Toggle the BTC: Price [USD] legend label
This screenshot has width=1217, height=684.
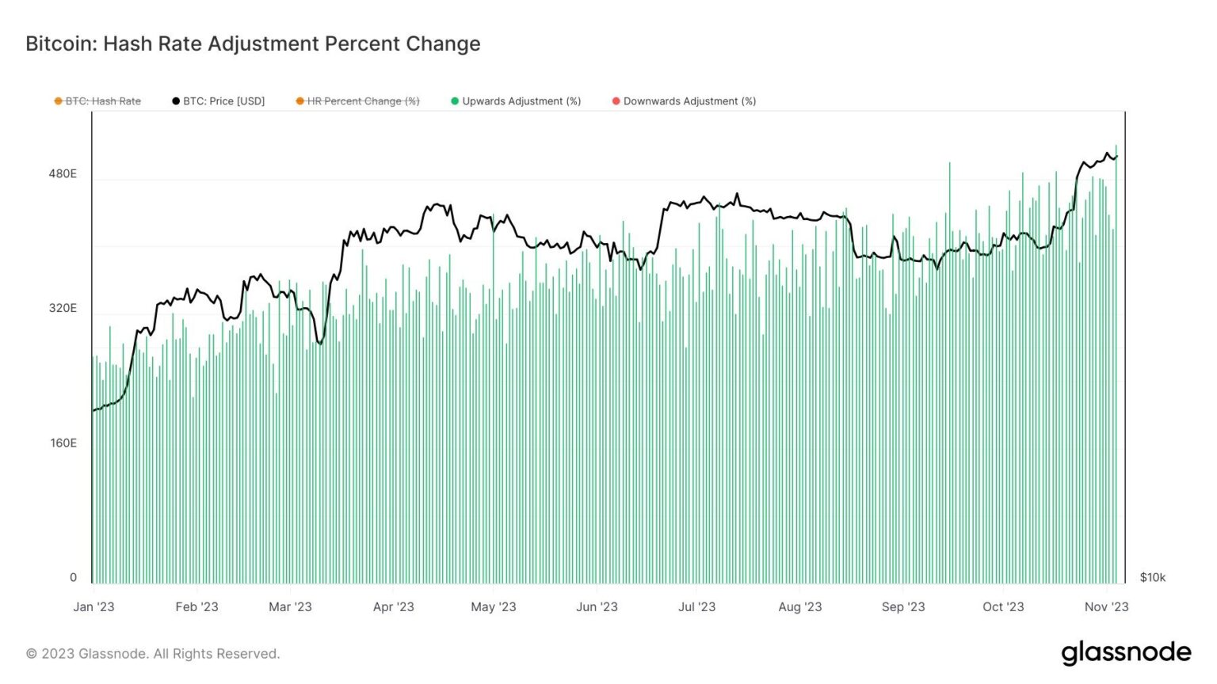224,101
